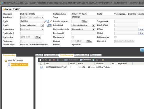Viewport: 144px width, 109px height.
Task: Open the Iktatókönyv dropdown
Action: (32, 17)
